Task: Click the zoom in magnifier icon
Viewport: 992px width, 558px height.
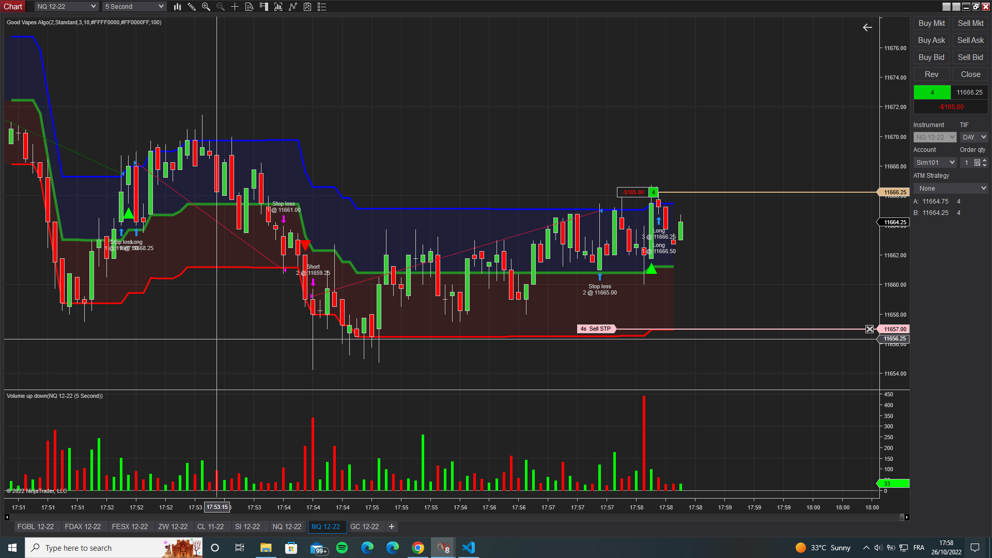Action: [x=206, y=7]
